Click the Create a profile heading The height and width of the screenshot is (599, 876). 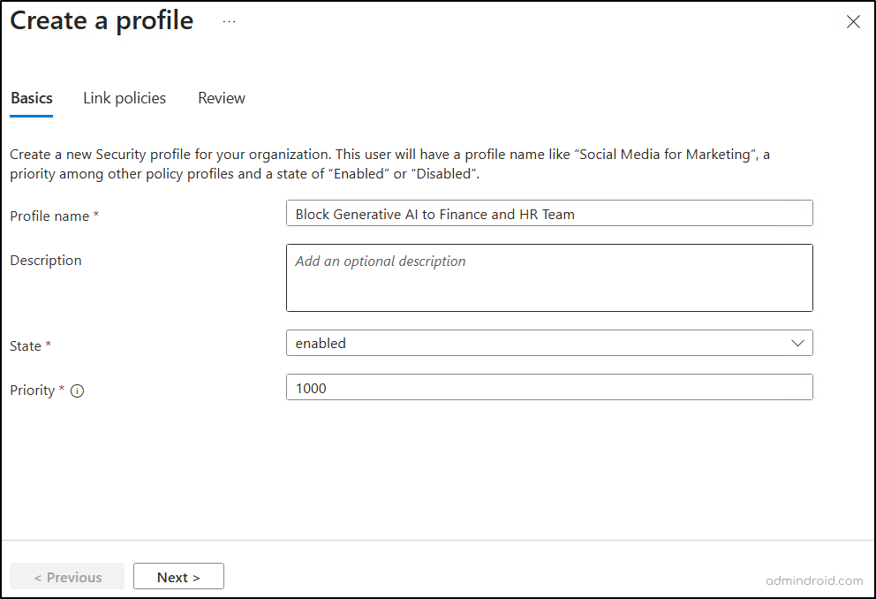pos(102,21)
